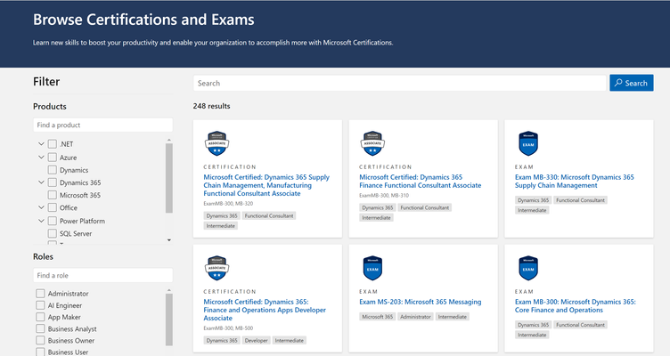Click the Exam badge icon for MS-203
The image size is (670, 356).
tap(372, 268)
